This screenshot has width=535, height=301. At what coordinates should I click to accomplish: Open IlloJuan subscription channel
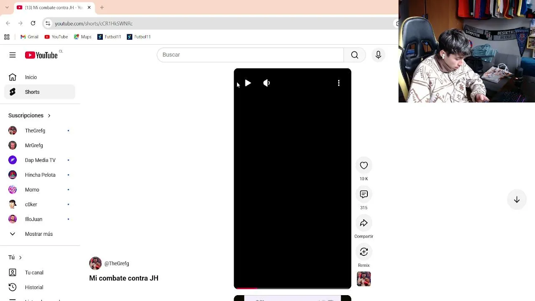(x=40, y=219)
